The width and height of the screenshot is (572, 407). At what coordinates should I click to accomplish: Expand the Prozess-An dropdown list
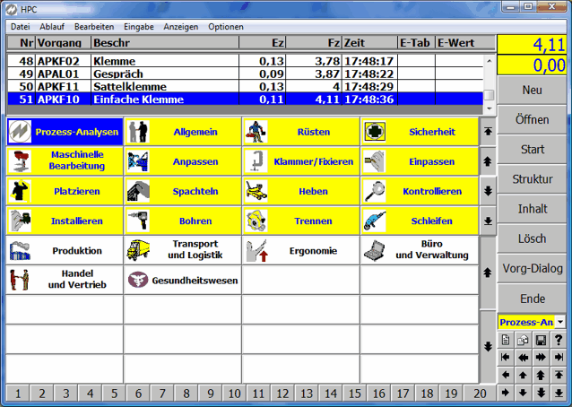(x=560, y=321)
